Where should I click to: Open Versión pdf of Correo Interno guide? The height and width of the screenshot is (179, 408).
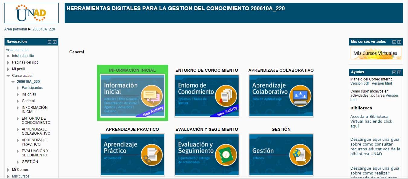(360, 83)
